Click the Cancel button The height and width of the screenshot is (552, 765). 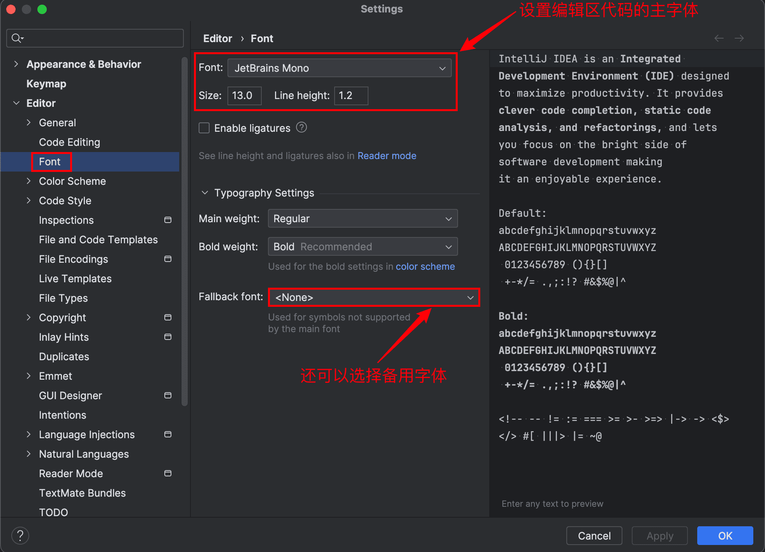(594, 536)
